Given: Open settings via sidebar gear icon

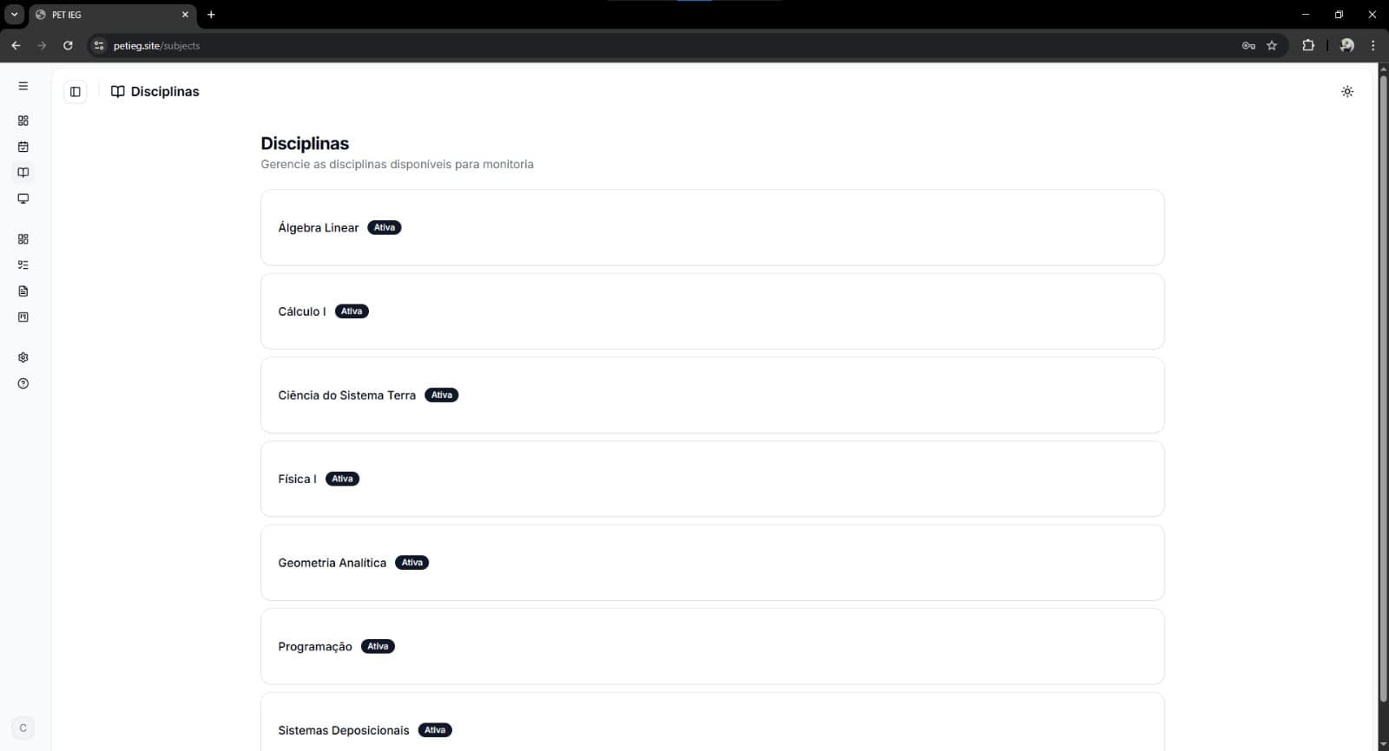Looking at the screenshot, I should click(23, 357).
